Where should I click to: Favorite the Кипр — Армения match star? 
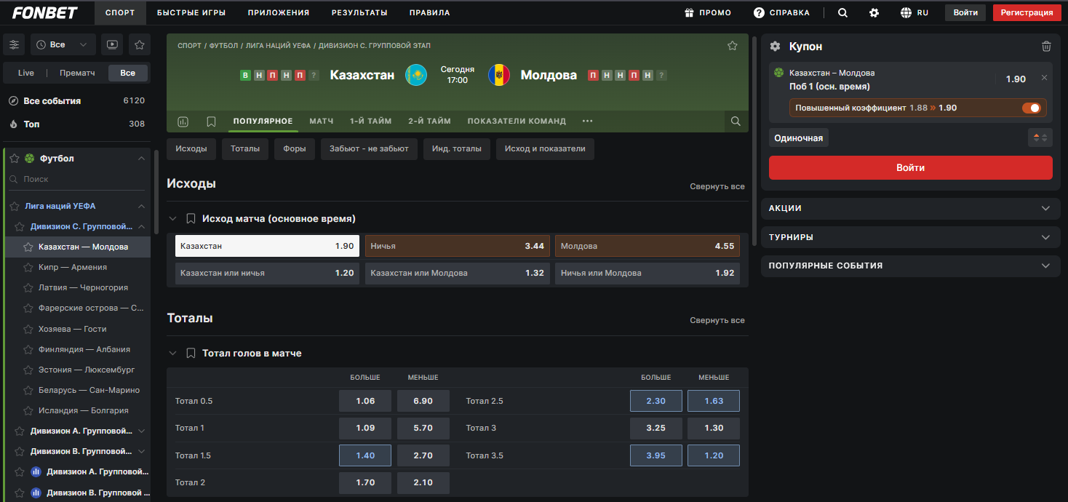pos(28,267)
